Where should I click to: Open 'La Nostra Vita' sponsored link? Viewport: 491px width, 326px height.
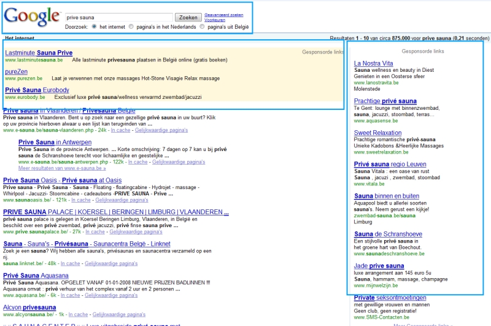pos(373,63)
